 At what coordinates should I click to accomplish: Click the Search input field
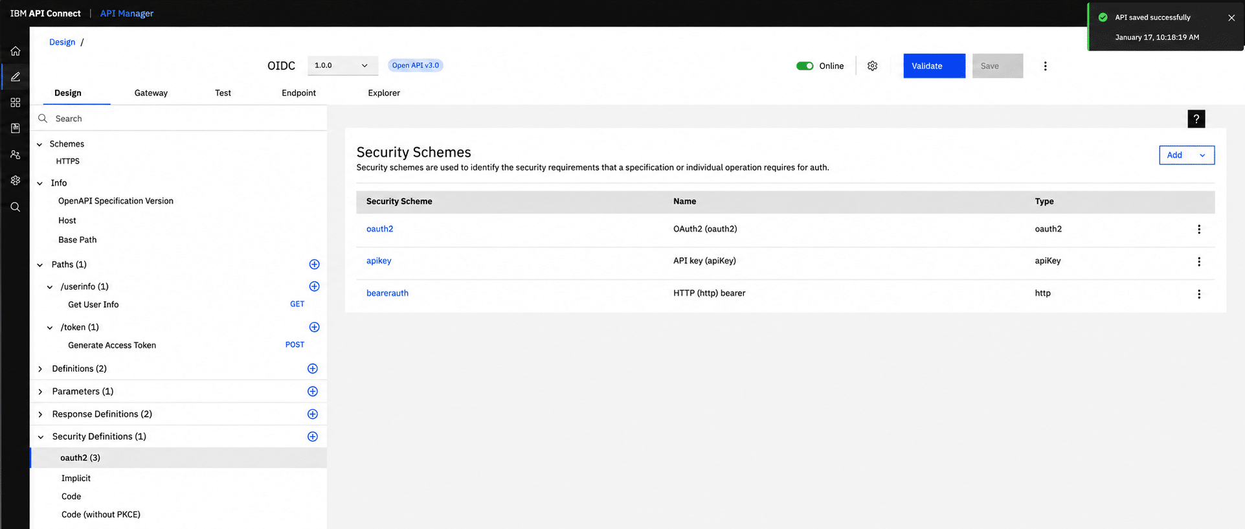pos(179,118)
